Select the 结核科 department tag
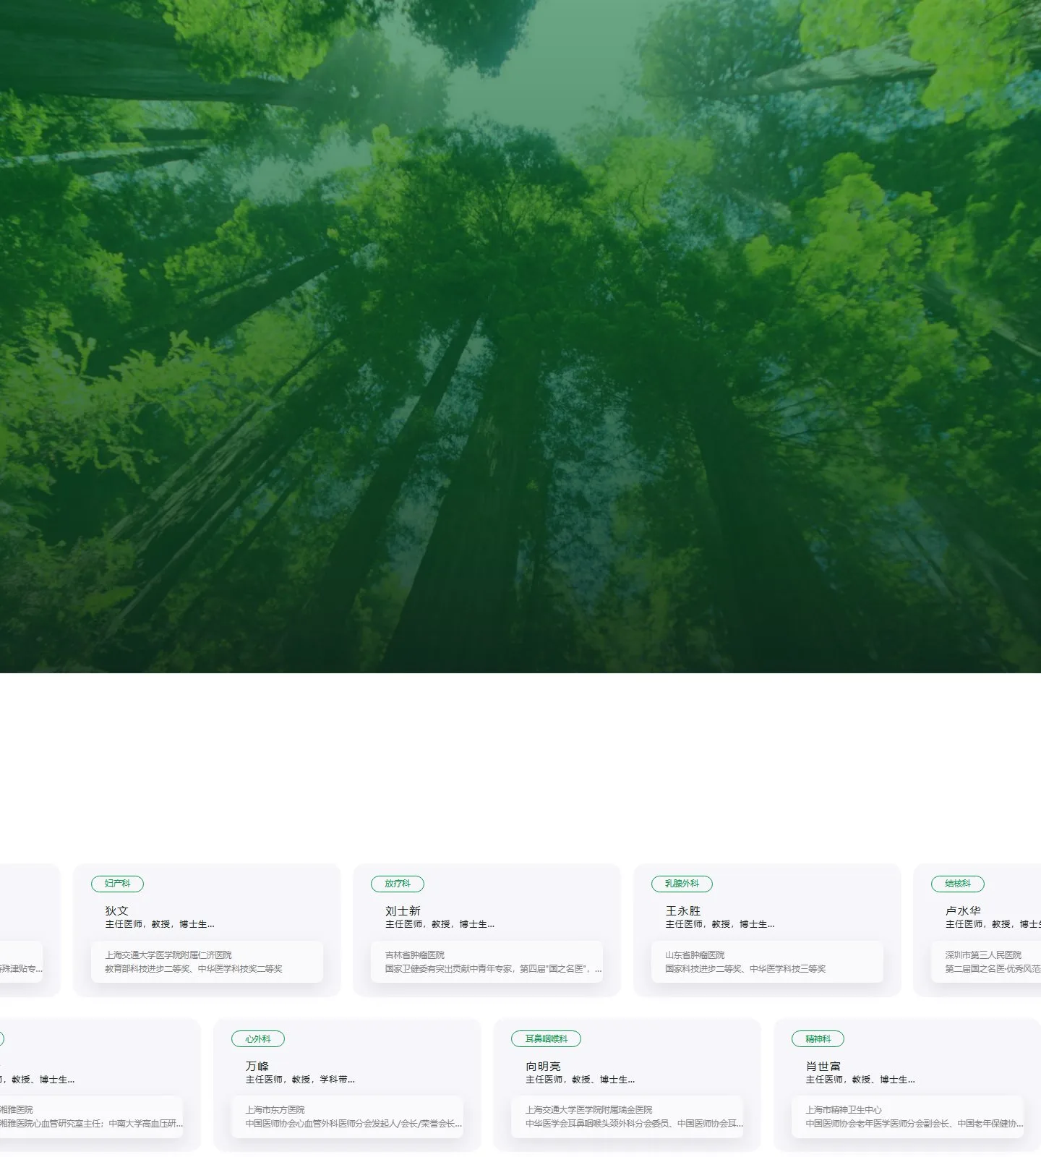The image size is (1041, 1157). [958, 884]
